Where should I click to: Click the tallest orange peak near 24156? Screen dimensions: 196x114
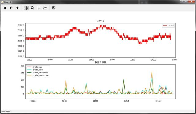pyautogui.click(x=152, y=72)
